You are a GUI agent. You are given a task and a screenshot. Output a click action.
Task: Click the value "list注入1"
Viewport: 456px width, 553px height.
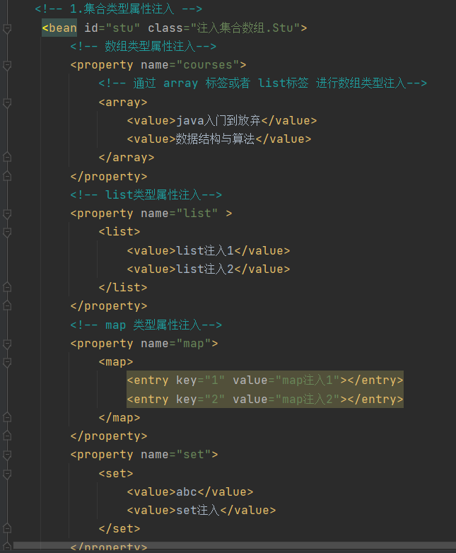tap(205, 251)
